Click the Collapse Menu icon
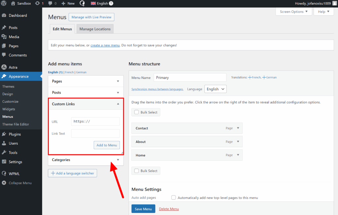338x215 pixels. pyautogui.click(x=4, y=183)
